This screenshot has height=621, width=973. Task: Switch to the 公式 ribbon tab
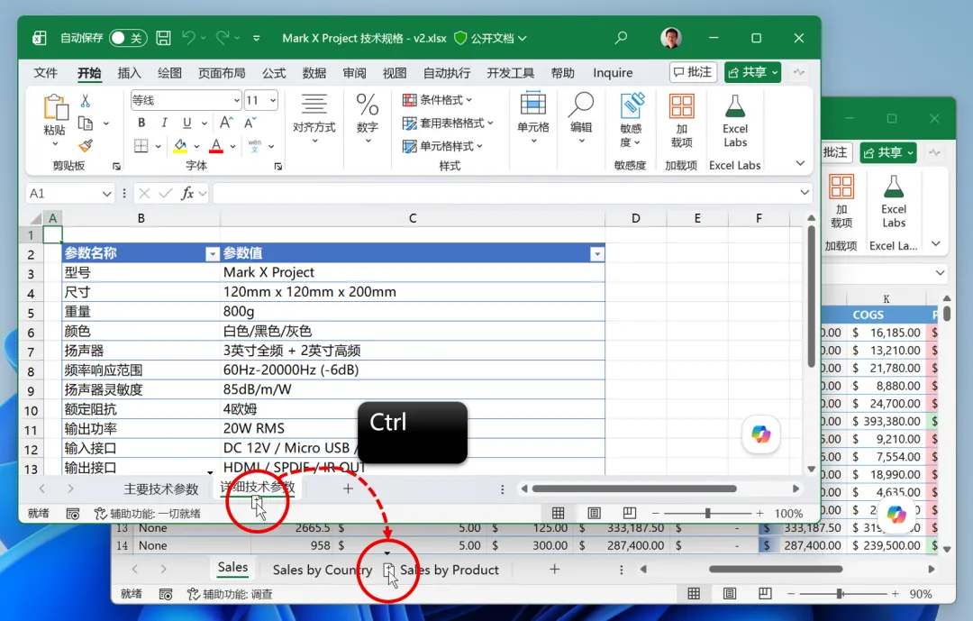[274, 73]
